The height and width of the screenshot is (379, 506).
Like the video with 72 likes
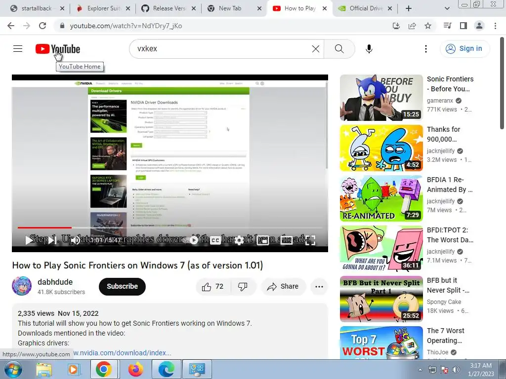coord(212,287)
